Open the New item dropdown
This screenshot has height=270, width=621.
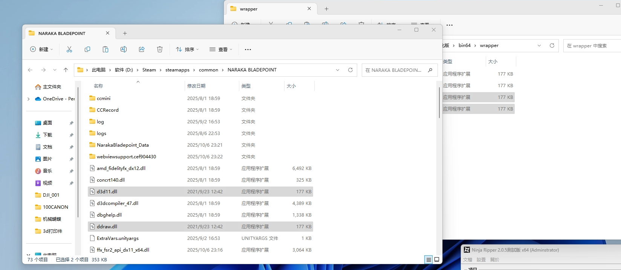pos(41,49)
